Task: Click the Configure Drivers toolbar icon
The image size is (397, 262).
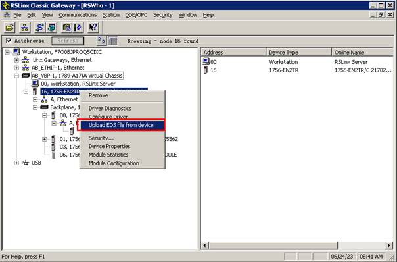Action: [x=39, y=28]
